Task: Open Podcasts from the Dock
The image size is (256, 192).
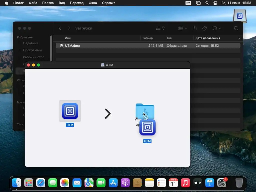Action: (125, 183)
